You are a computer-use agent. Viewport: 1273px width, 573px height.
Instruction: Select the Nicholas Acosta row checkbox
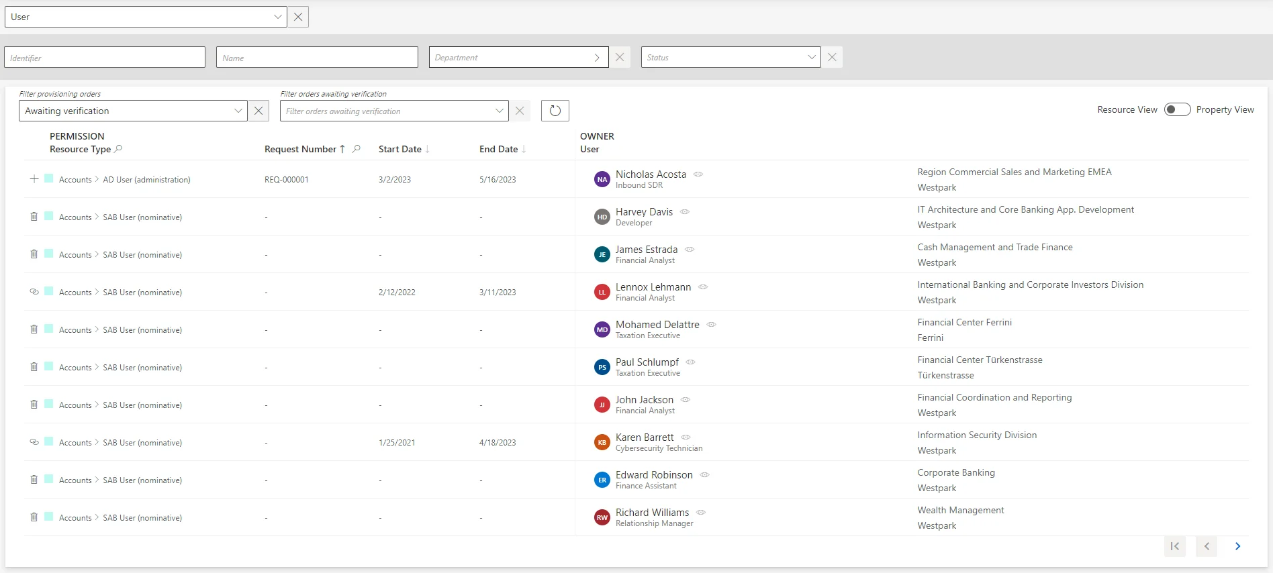pyautogui.click(x=49, y=178)
